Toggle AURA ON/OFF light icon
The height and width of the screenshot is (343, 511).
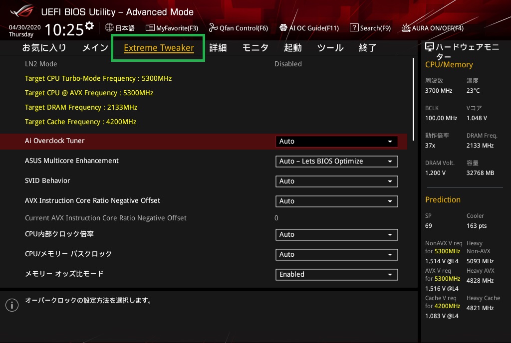point(406,28)
